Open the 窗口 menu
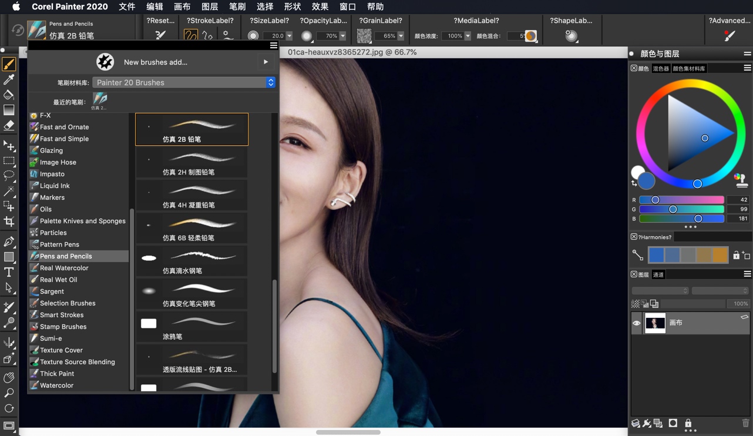Screen dimensions: 753x436 (x=347, y=6)
